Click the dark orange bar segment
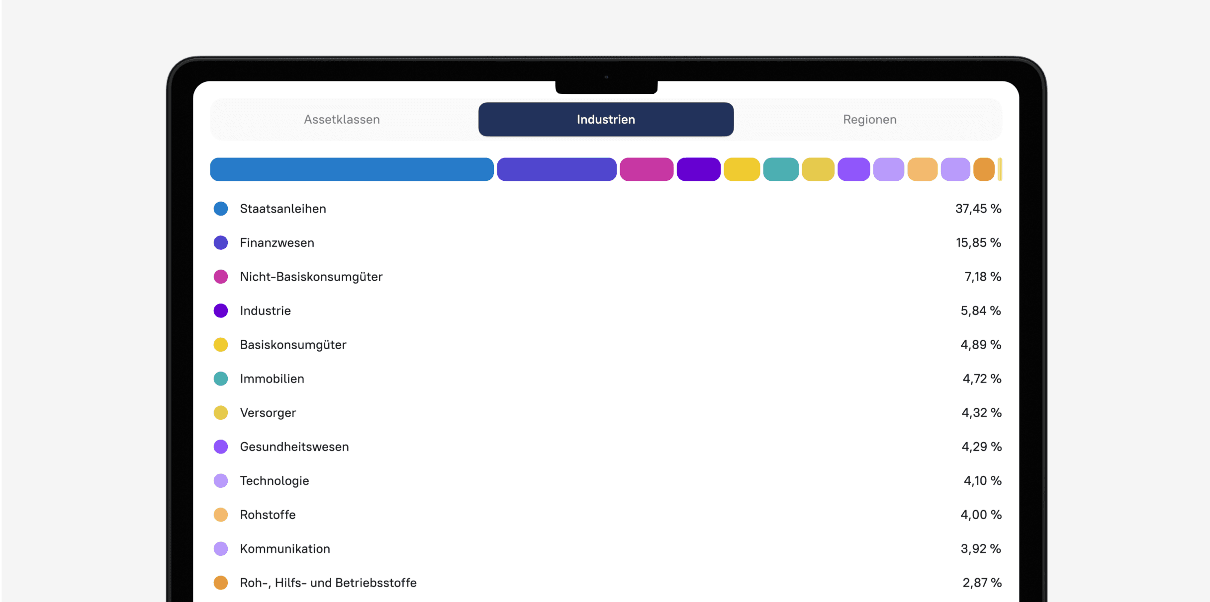The image size is (1210, 602). point(984,169)
